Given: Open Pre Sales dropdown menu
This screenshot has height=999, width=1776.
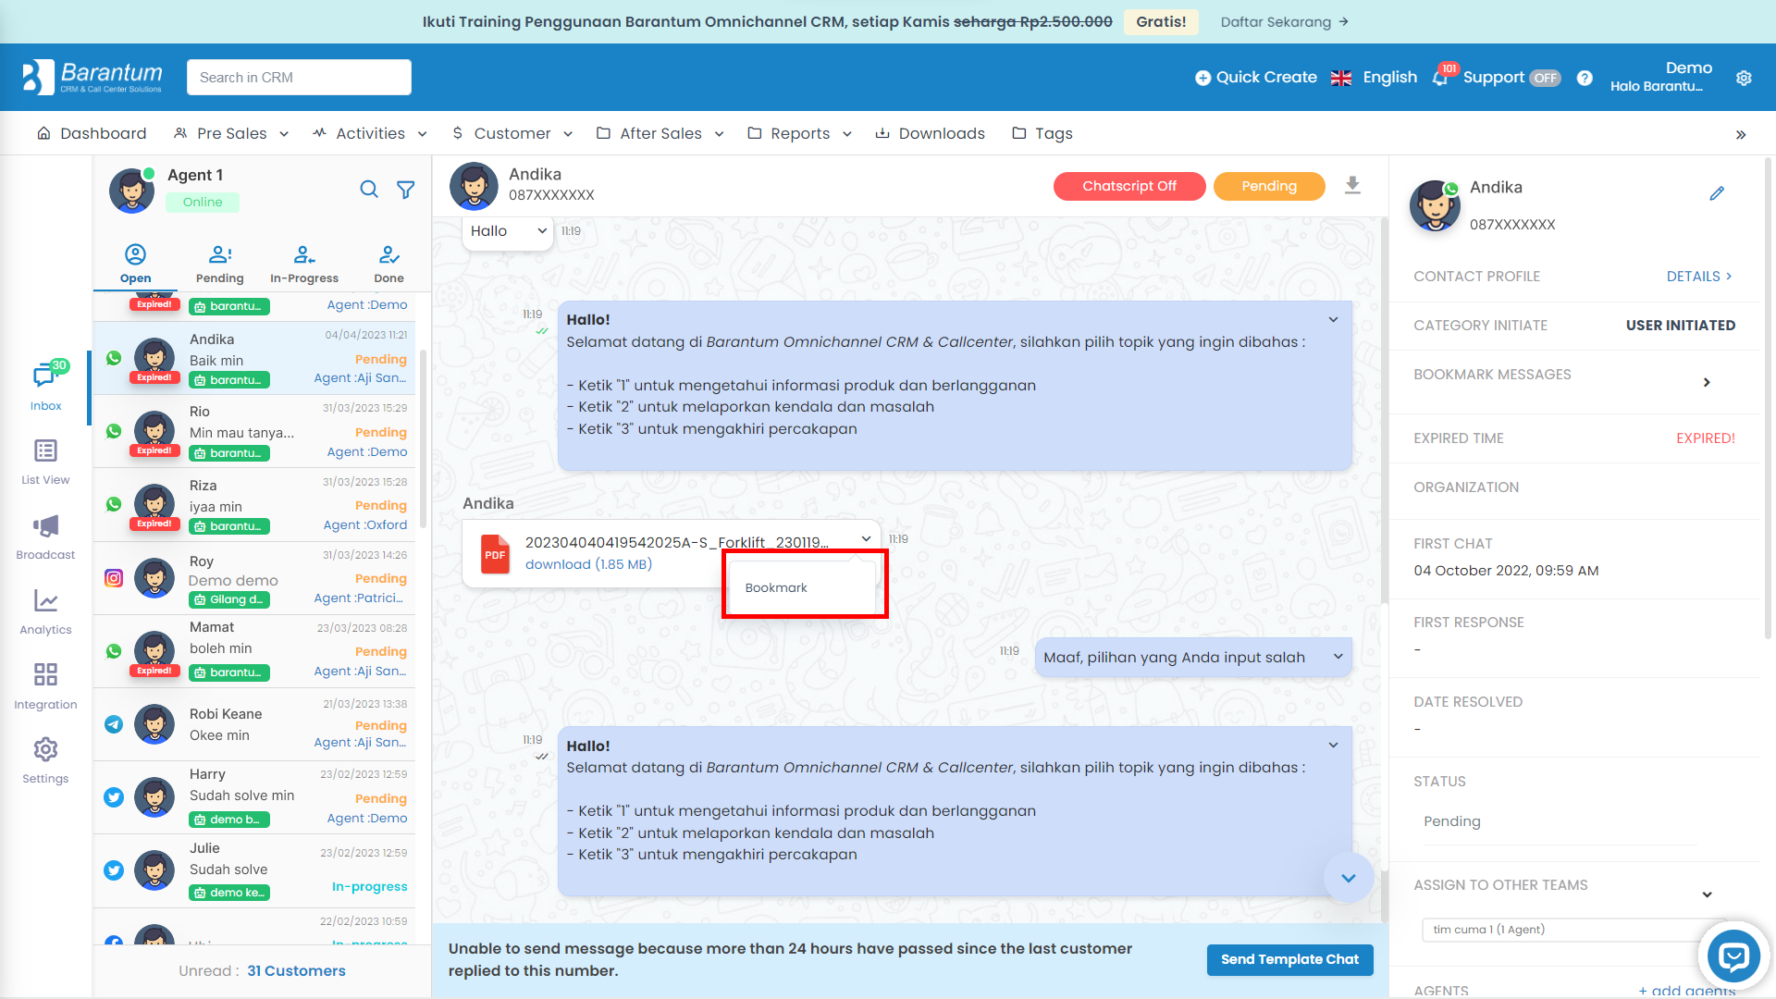Looking at the screenshot, I should click(231, 133).
